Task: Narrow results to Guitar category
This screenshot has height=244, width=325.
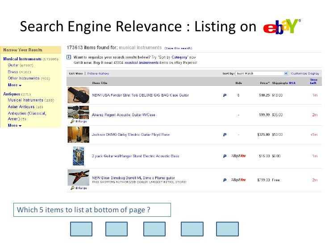Action: [x=13, y=65]
